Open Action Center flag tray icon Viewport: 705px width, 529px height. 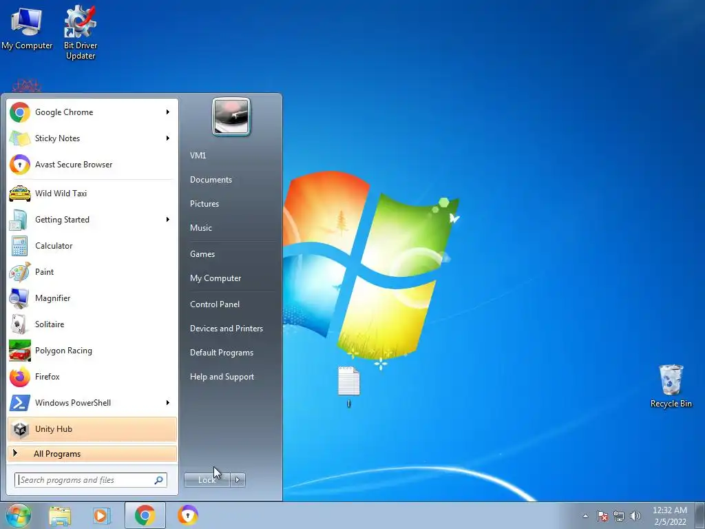pyautogui.click(x=602, y=516)
